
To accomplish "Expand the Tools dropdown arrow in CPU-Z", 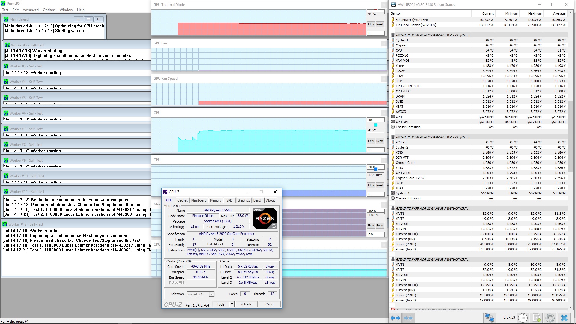I will point(232,304).
